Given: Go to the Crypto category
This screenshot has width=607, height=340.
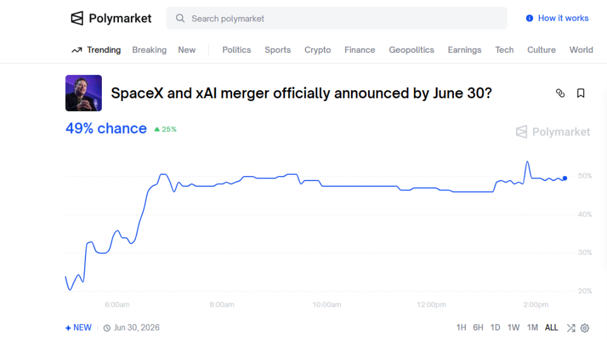Looking at the screenshot, I should [x=317, y=50].
